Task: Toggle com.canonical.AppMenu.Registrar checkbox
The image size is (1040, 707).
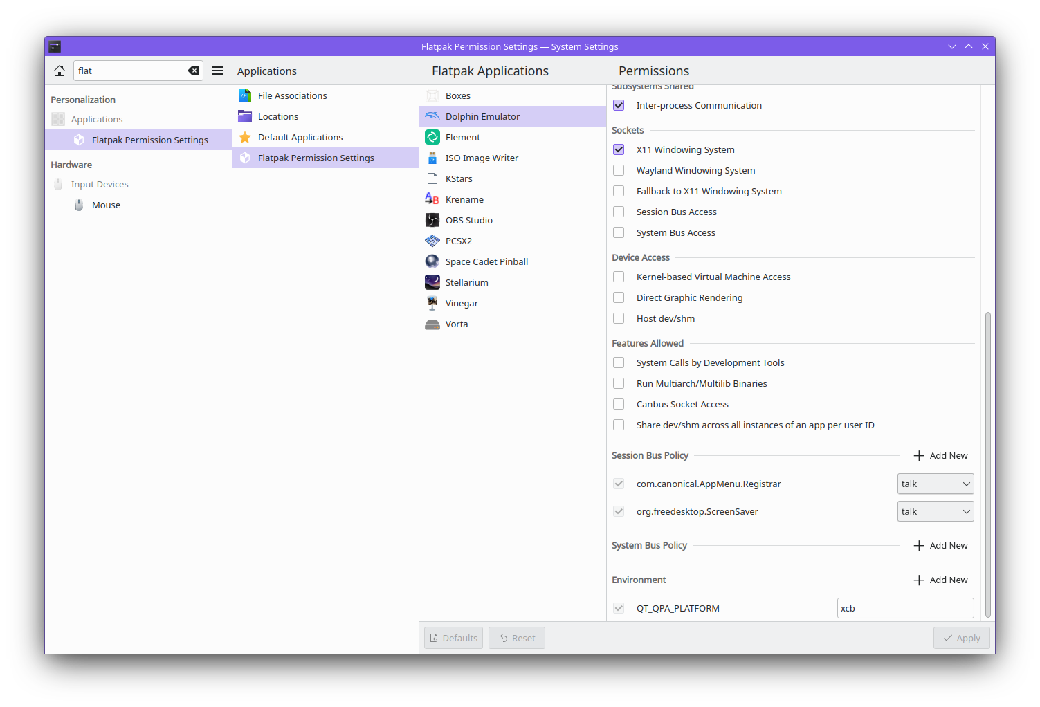Action: [x=619, y=484]
